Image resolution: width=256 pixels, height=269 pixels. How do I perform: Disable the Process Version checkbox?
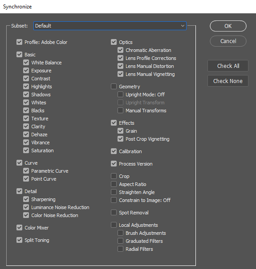[x=114, y=164]
